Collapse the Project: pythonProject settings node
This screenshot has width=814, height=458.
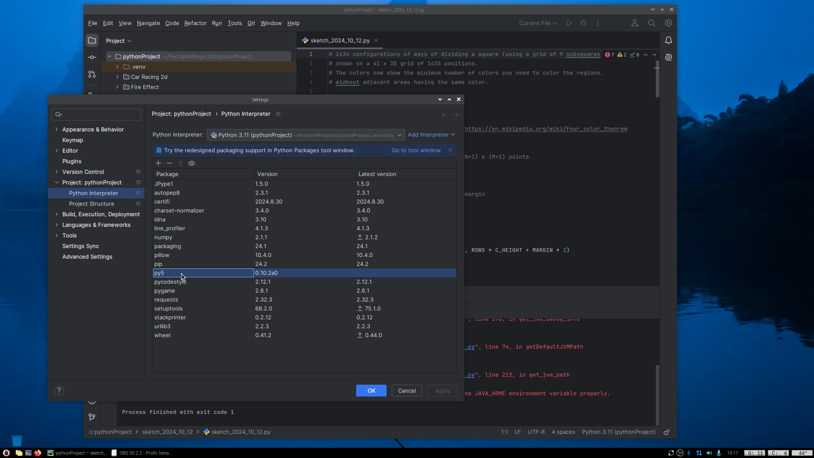[x=57, y=182]
